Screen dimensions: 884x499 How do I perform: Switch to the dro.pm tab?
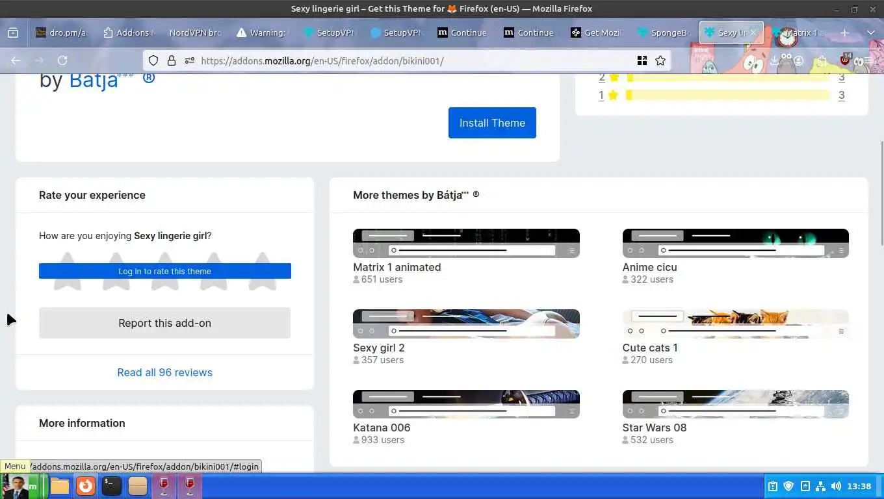point(62,32)
